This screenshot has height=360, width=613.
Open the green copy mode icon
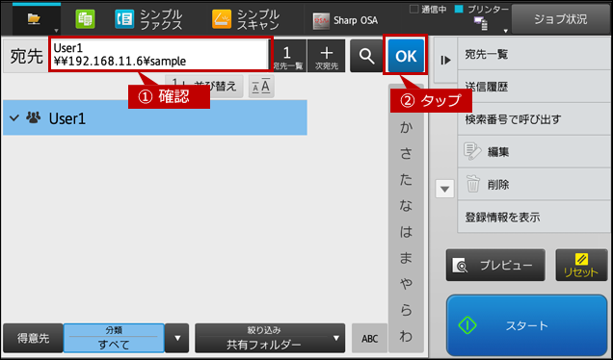pyautogui.click(x=85, y=18)
